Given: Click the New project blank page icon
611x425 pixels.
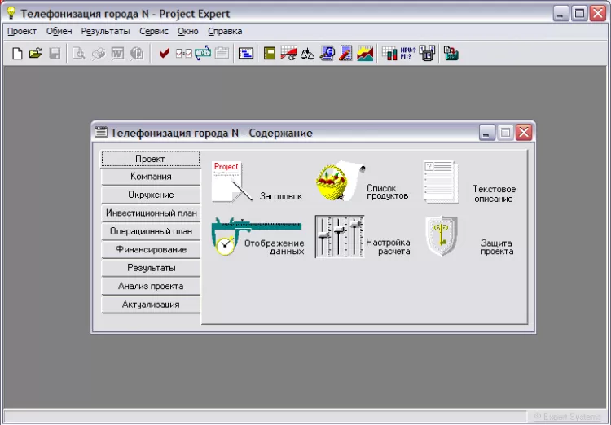Looking at the screenshot, I should pos(17,54).
